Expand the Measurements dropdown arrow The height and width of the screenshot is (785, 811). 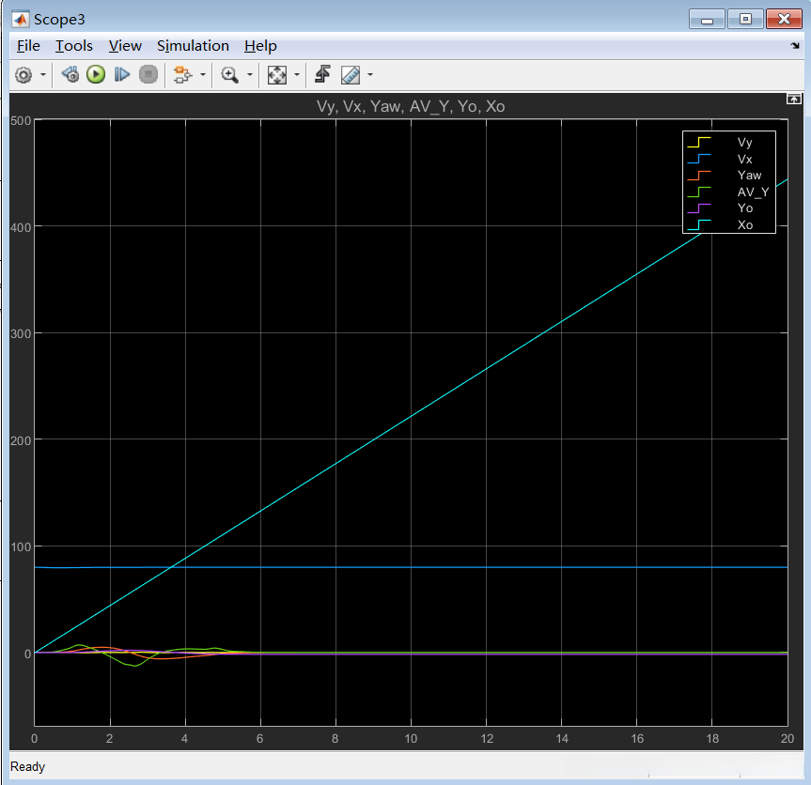pyautogui.click(x=370, y=75)
